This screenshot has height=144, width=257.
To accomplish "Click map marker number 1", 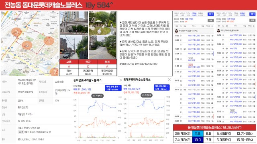I will point(49,41).
